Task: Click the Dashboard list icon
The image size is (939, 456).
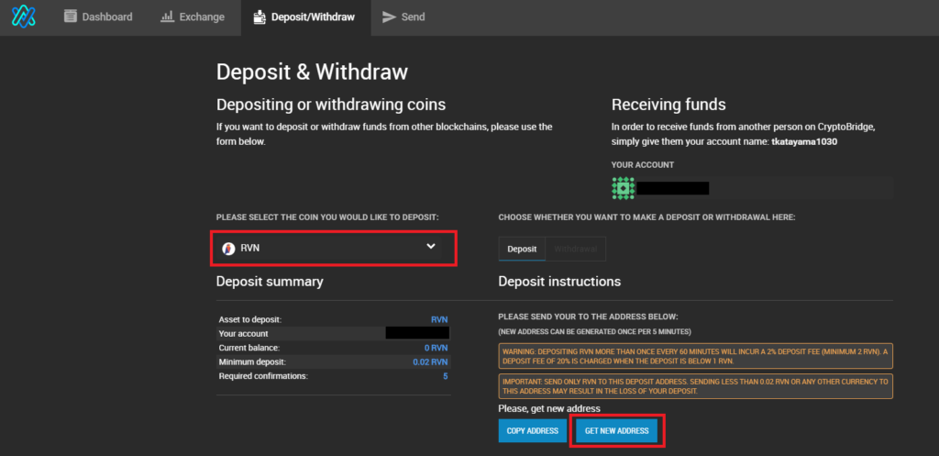Action: [x=71, y=17]
